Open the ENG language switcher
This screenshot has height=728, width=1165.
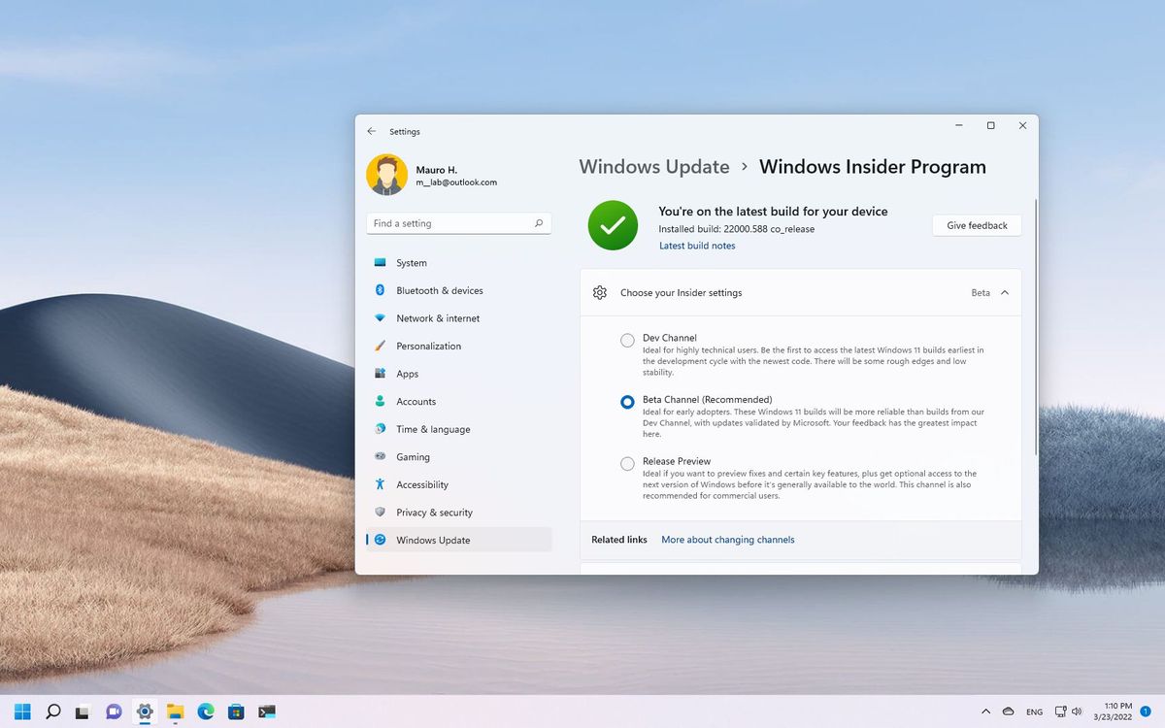pyautogui.click(x=1034, y=711)
